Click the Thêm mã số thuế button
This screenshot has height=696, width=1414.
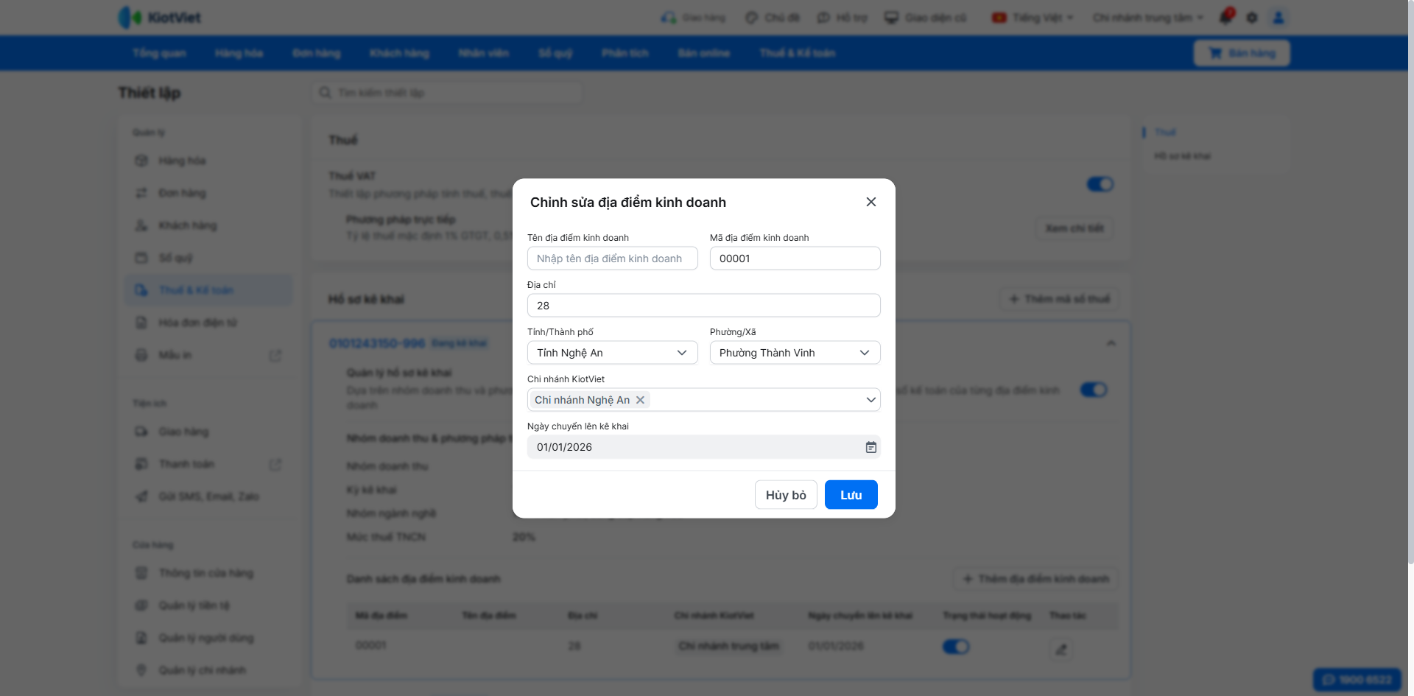tap(1059, 299)
